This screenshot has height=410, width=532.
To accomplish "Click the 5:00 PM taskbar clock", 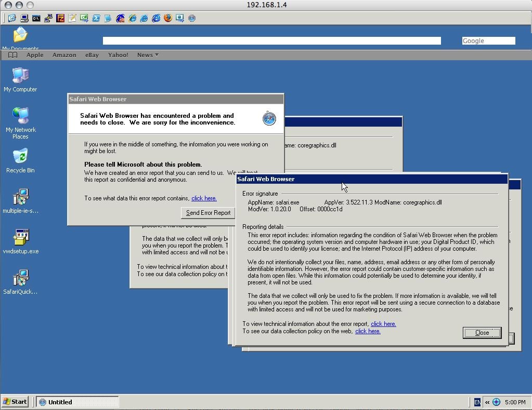I will [515, 402].
